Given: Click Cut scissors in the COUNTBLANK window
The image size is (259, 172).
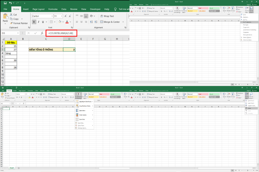Looking at the screenshot, I should tap(11, 15).
